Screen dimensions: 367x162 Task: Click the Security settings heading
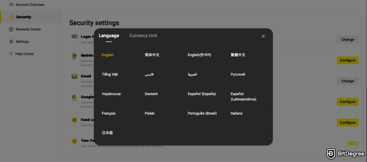[94, 23]
